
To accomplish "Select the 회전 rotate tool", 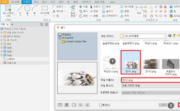I will pyautogui.click(x=83, y=16).
